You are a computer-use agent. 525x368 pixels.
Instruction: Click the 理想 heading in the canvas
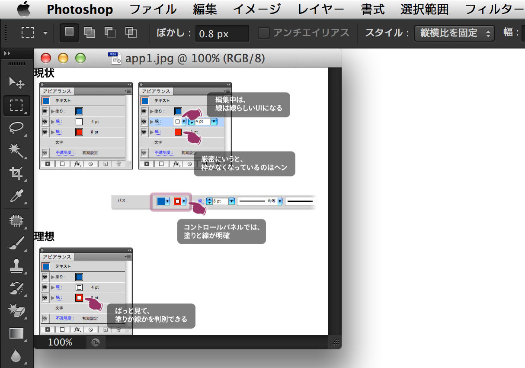(44, 236)
